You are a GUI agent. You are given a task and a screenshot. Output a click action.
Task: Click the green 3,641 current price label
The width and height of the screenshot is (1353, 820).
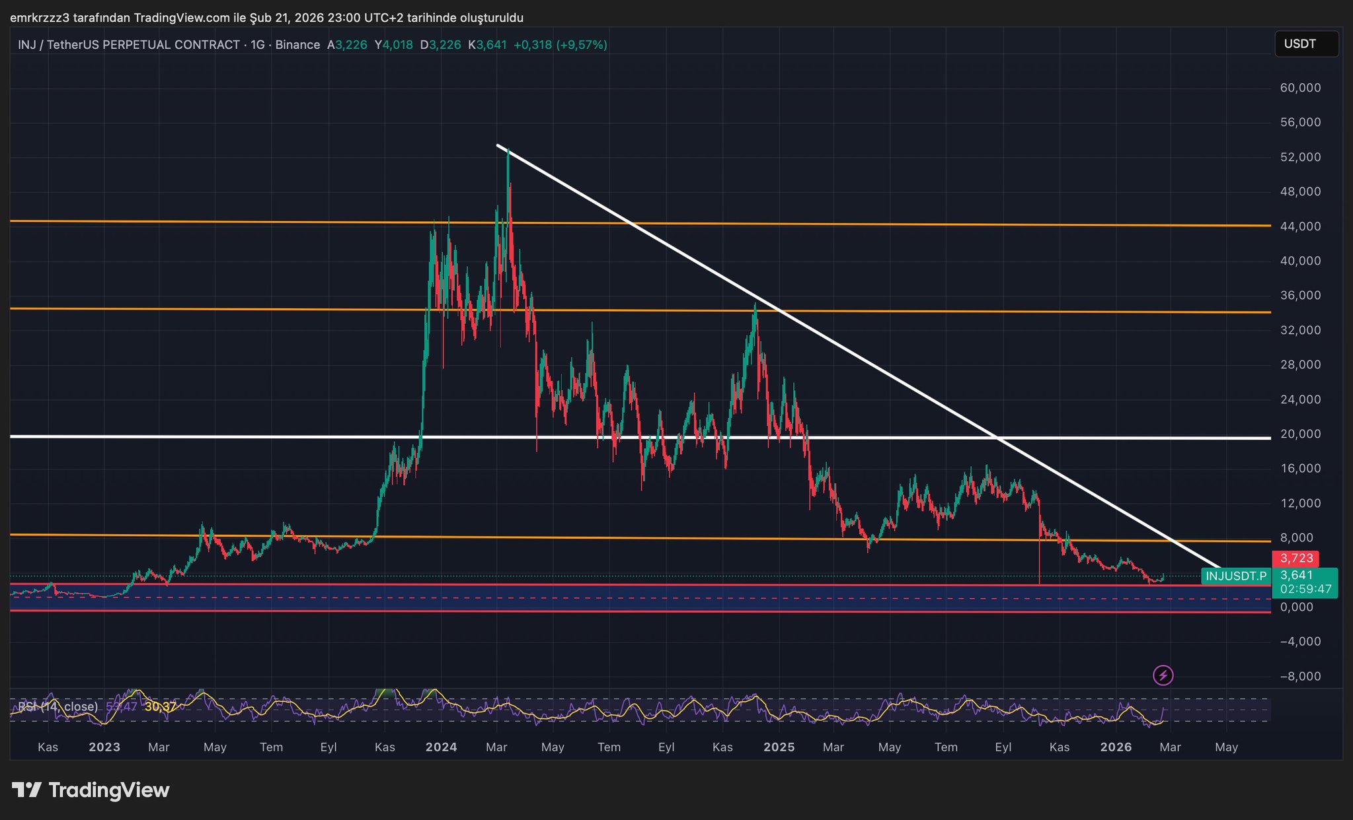click(1297, 575)
